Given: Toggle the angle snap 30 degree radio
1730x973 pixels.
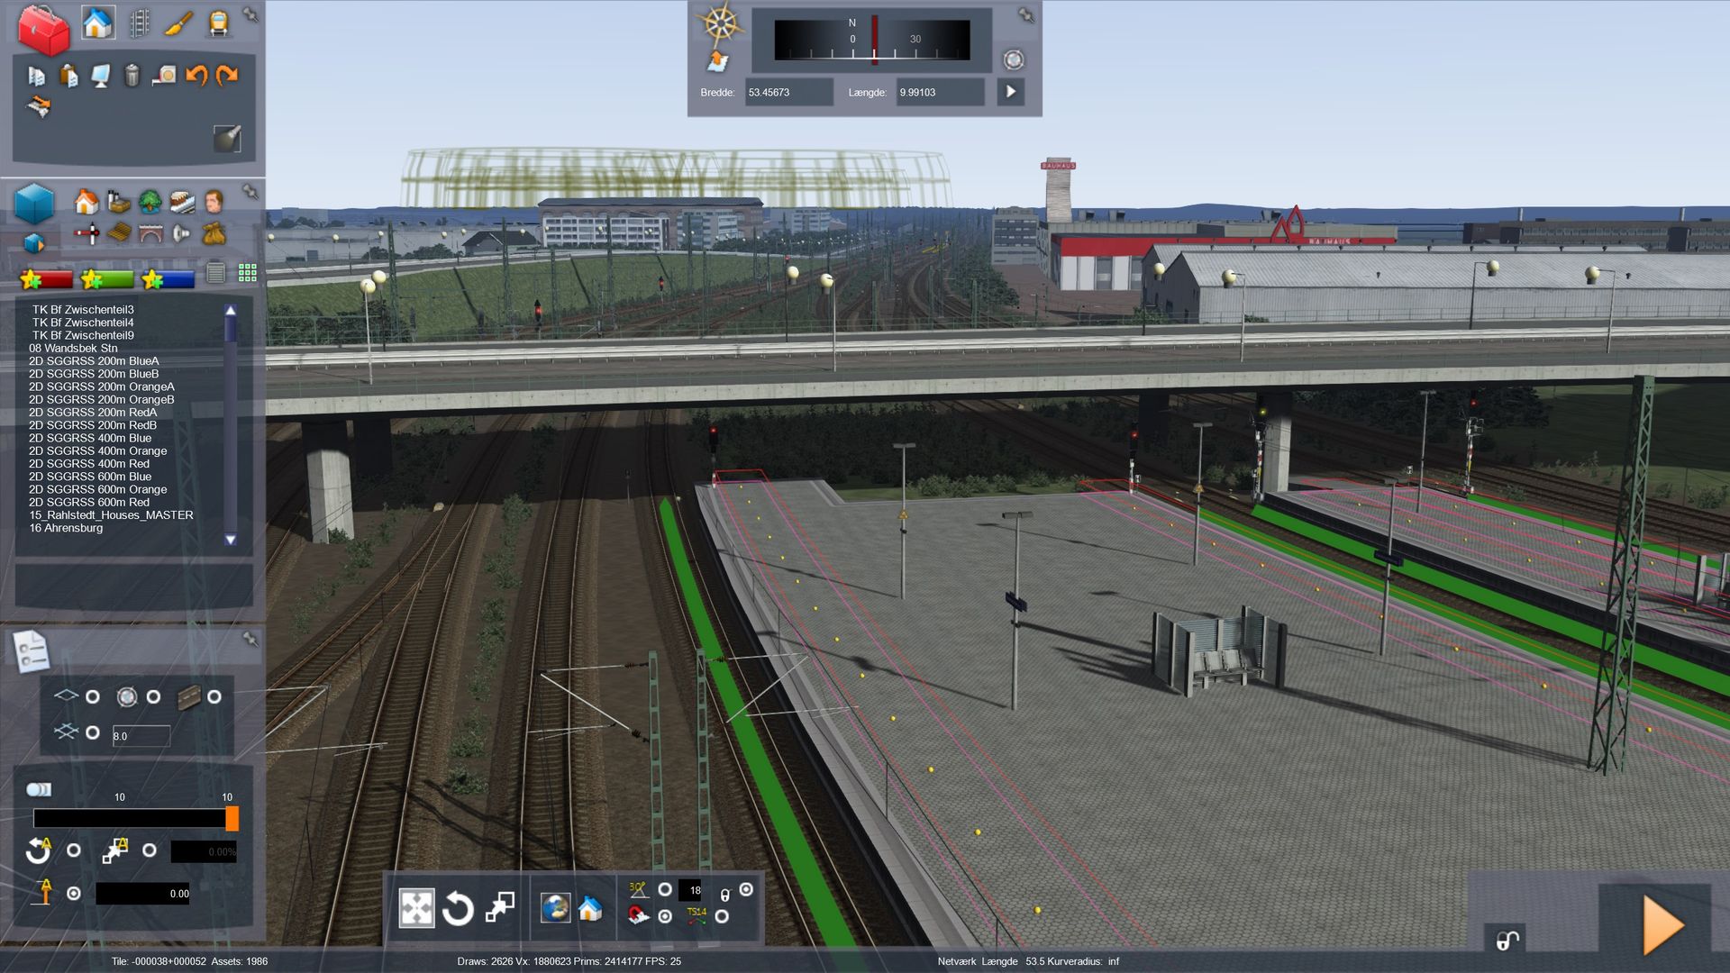Looking at the screenshot, I should pyautogui.click(x=665, y=889).
